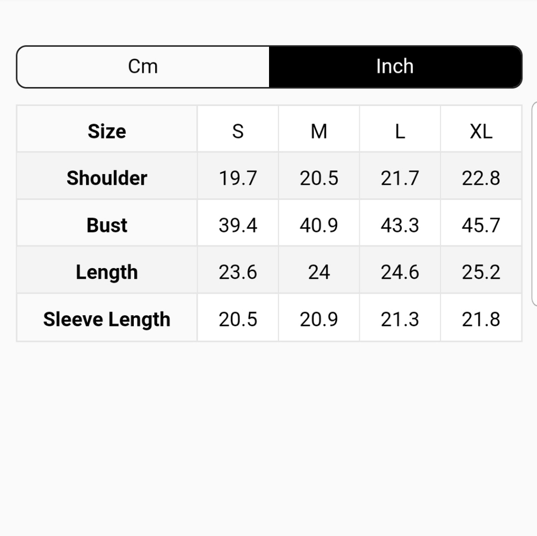Click the 24.6 length value for L
Image resolution: width=537 pixels, height=536 pixels.
click(400, 272)
